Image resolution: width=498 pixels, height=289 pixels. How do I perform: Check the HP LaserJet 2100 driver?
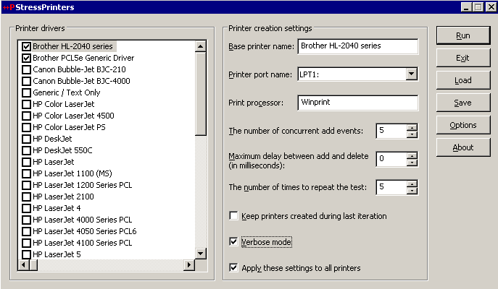pos(26,197)
